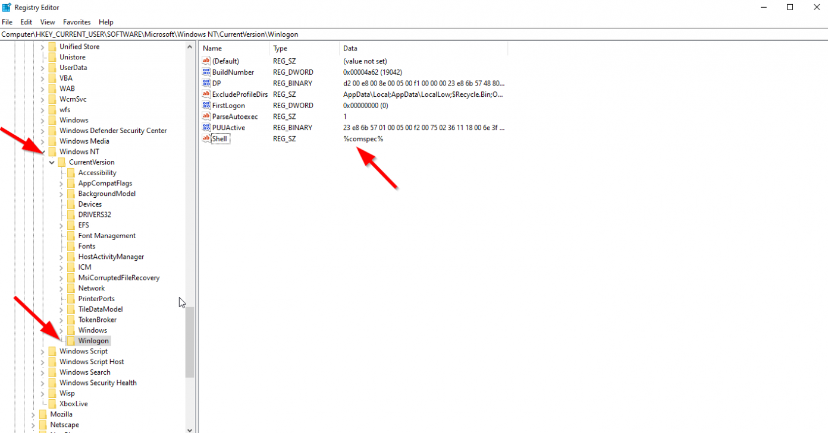The width and height of the screenshot is (828, 433).
Task: Click the DRIVERS32 folder icon
Action: [71, 214]
